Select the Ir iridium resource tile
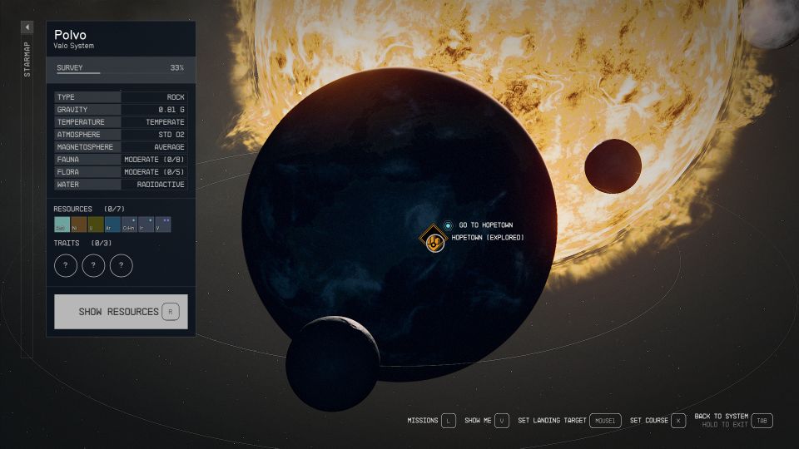799x449 pixels. point(146,224)
